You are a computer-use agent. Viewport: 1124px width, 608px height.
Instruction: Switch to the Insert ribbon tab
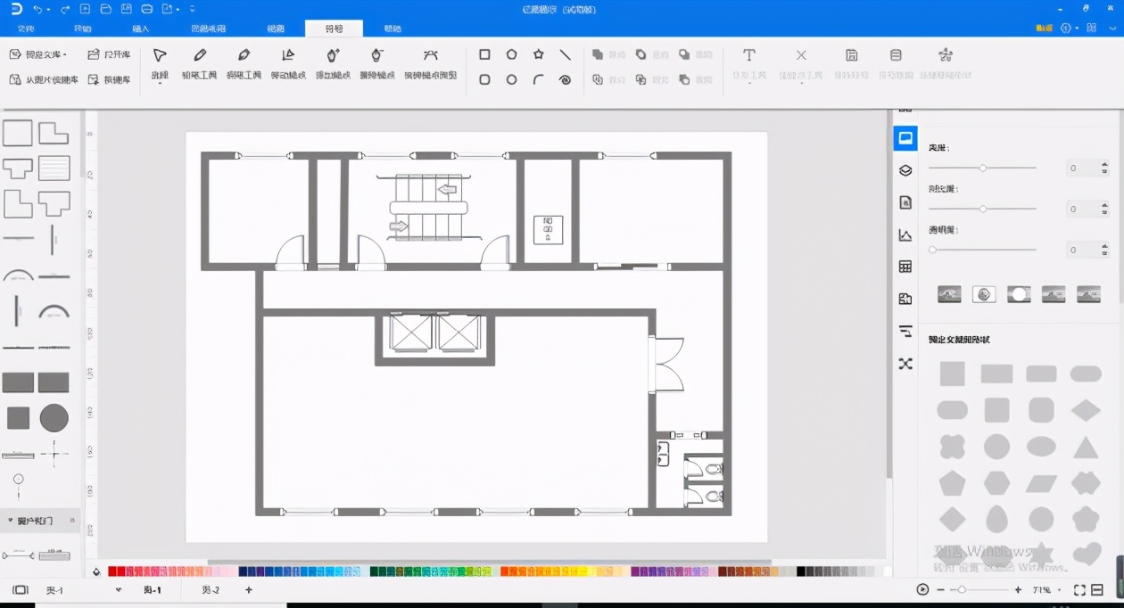(x=141, y=29)
